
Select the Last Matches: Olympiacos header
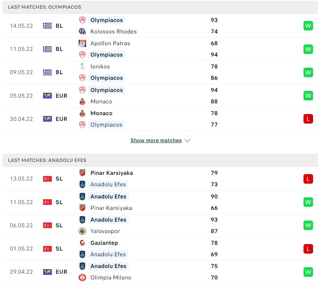(x=45, y=7)
